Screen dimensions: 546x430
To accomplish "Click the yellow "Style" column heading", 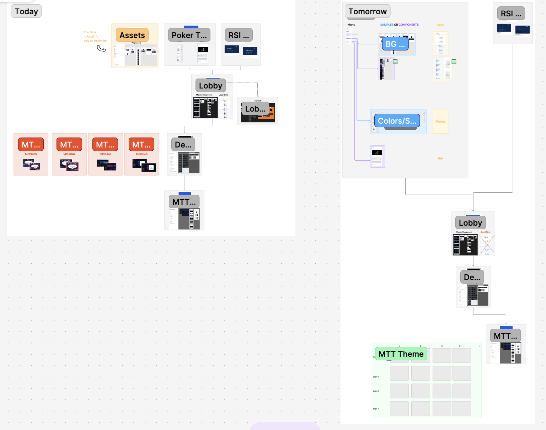I will coord(440,25).
